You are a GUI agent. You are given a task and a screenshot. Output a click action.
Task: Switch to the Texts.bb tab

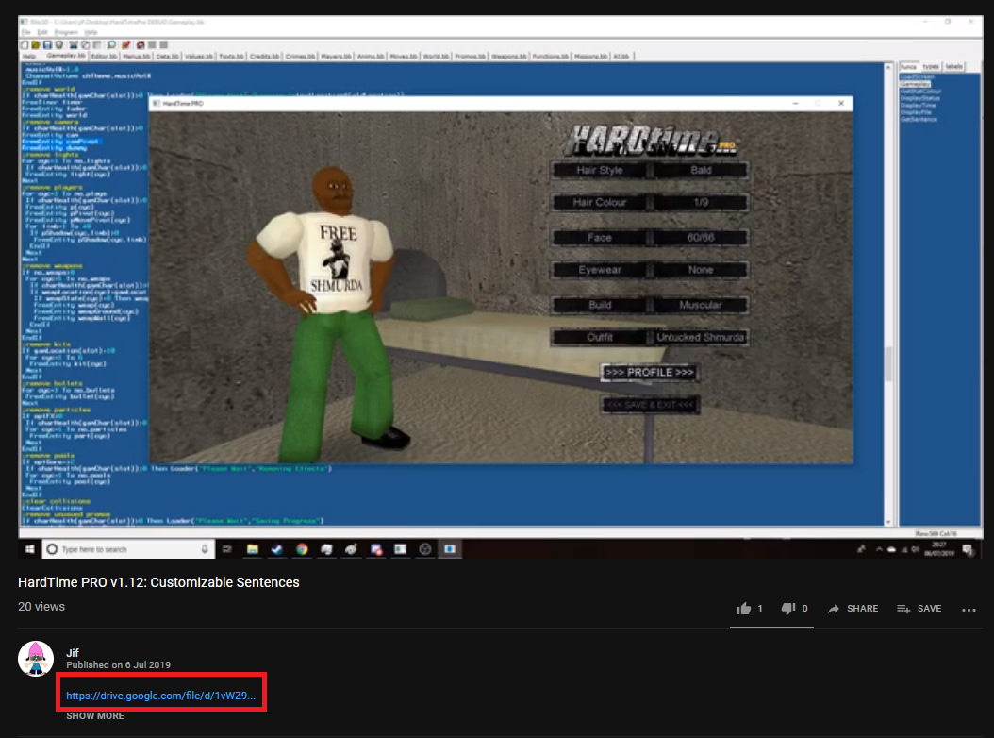pos(231,56)
